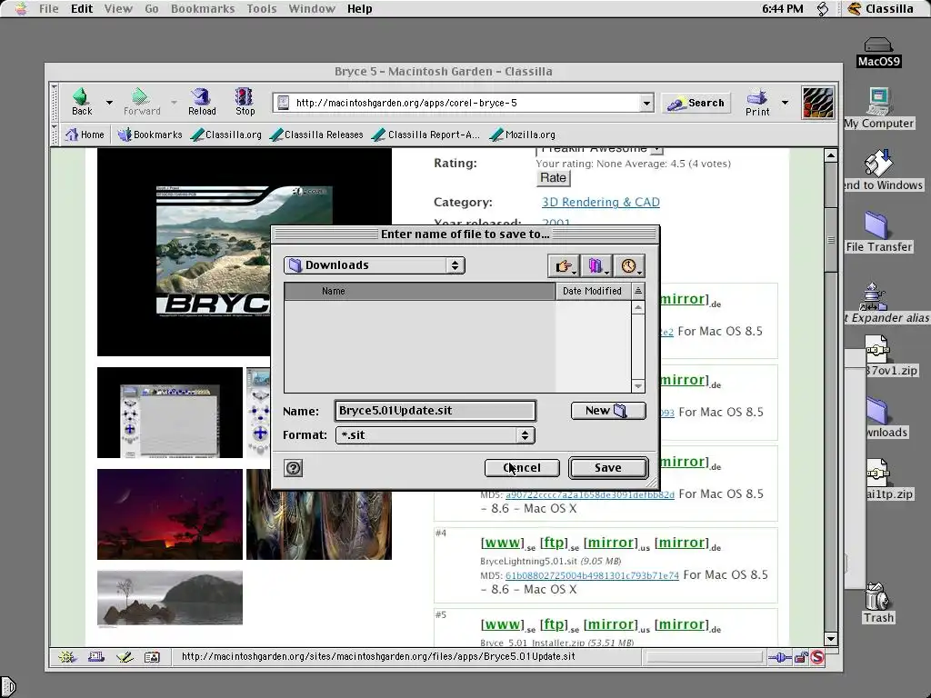This screenshot has width=931, height=698.
Task: Open the Mozilla.org bookmark
Action: point(523,135)
